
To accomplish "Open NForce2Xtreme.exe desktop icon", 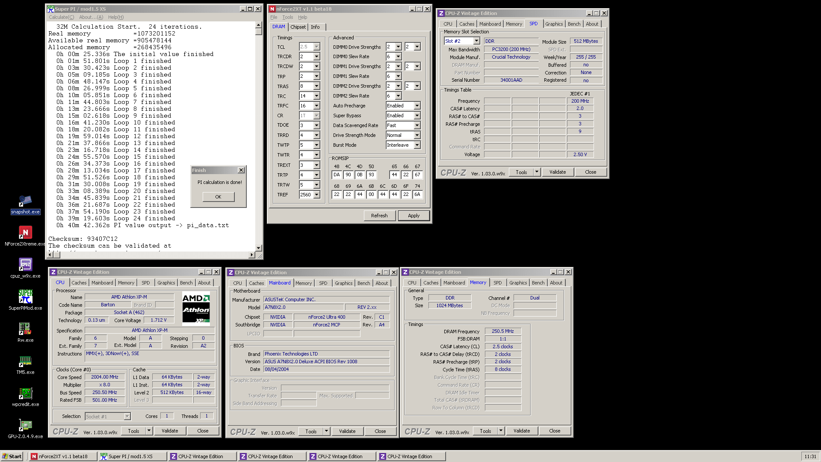I will point(25,237).
